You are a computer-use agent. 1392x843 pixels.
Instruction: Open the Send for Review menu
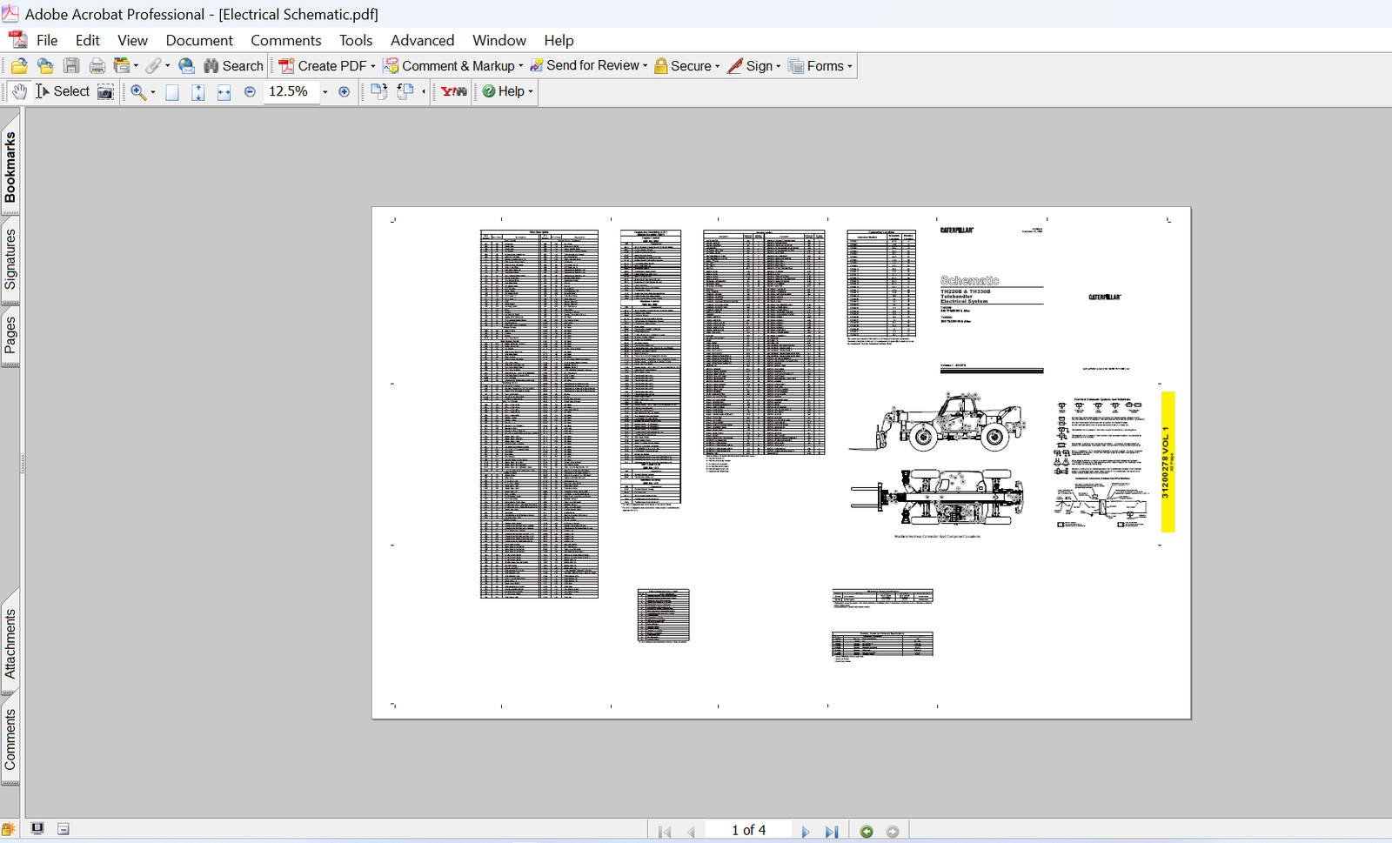[x=589, y=66]
